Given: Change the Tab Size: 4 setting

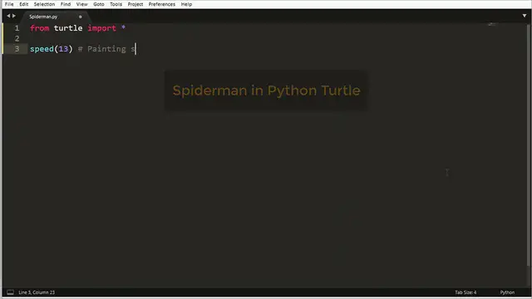Looking at the screenshot, I should click(x=465, y=292).
